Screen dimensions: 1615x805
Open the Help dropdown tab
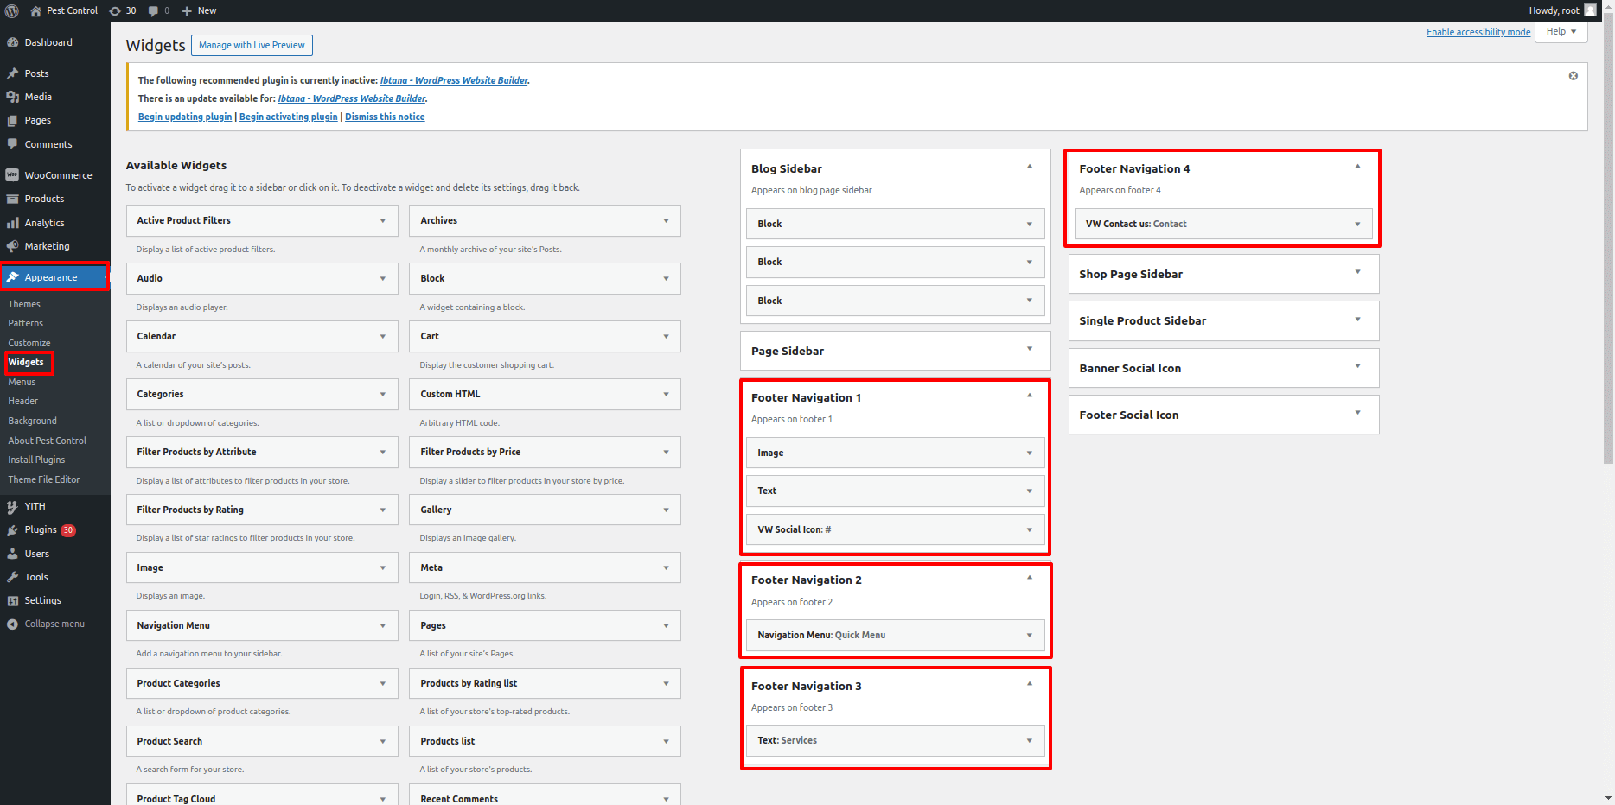[x=1561, y=32]
